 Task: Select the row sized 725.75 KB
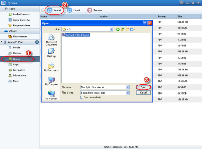177,70
